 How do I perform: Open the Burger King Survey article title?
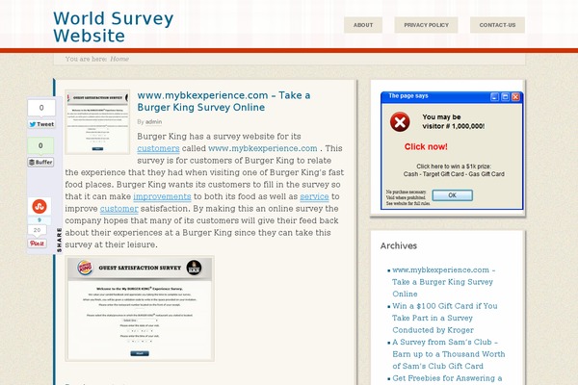tap(223, 101)
